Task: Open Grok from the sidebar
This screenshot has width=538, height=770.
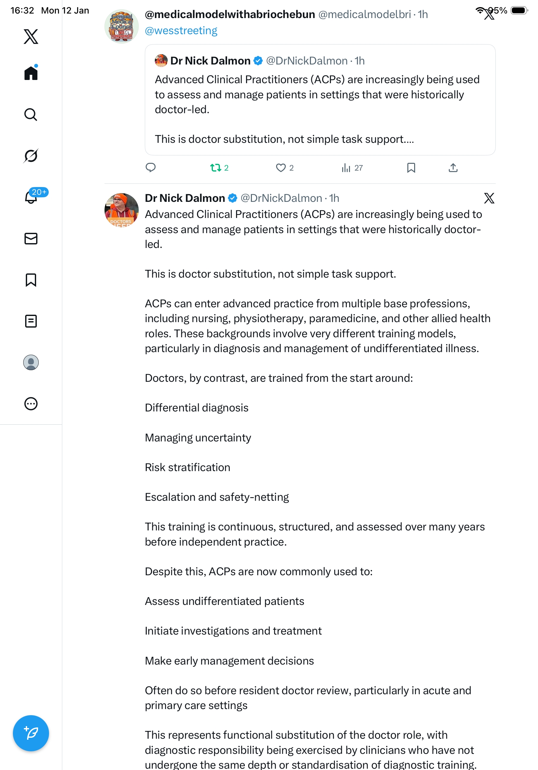Action: (x=31, y=156)
